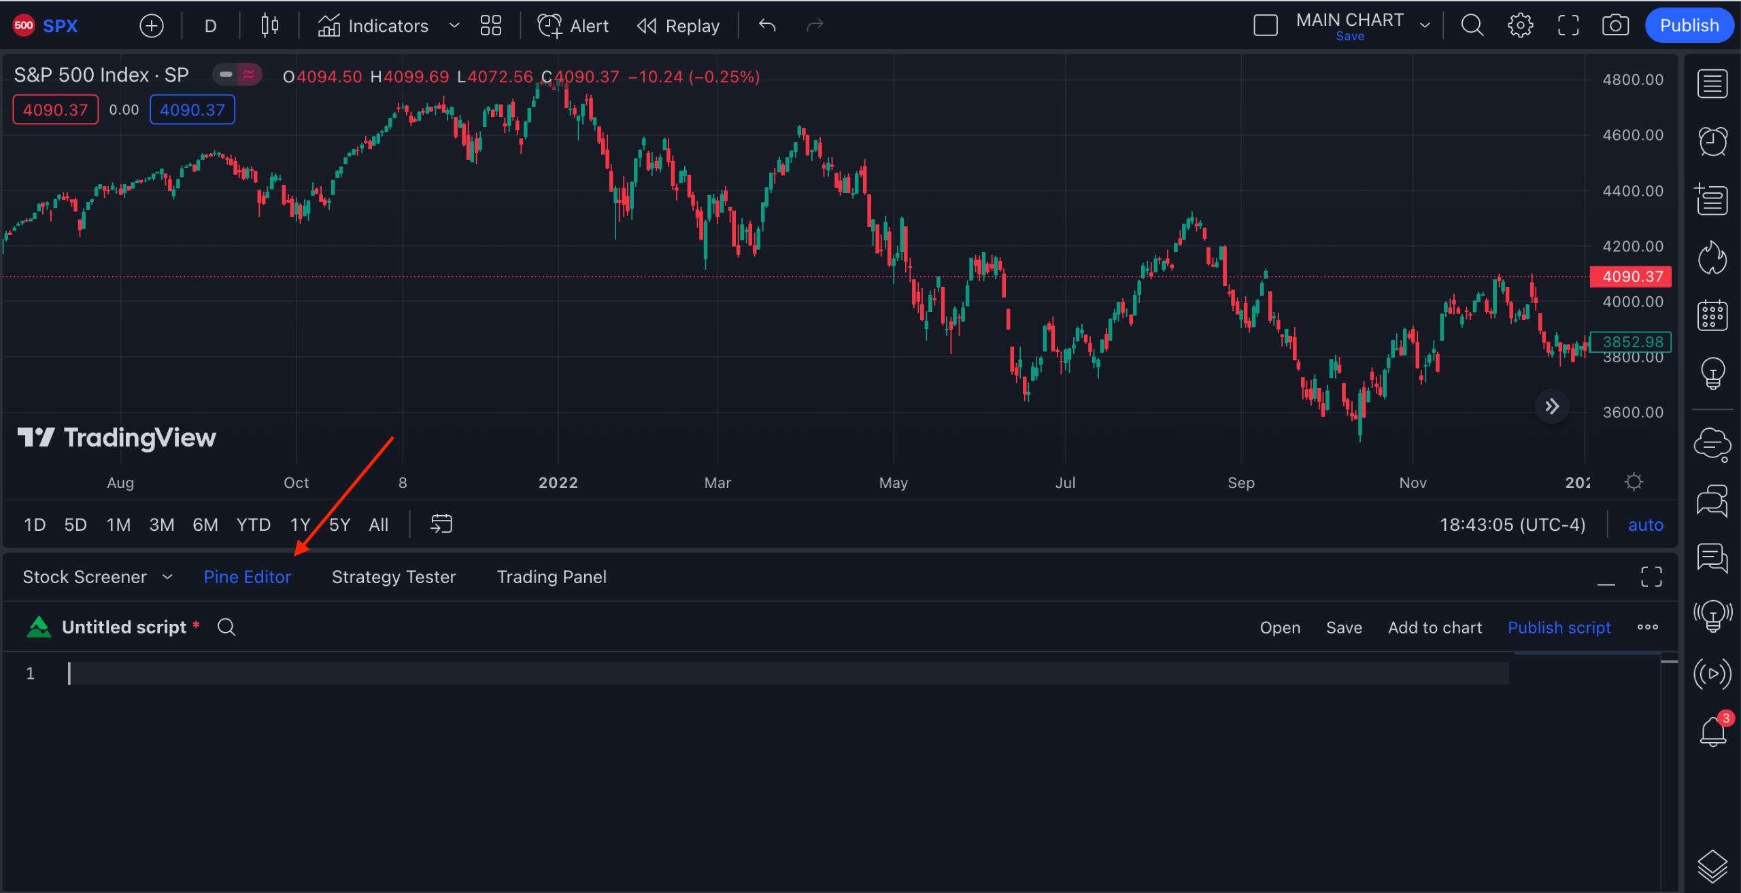Open chart settings gear

pos(1520,26)
